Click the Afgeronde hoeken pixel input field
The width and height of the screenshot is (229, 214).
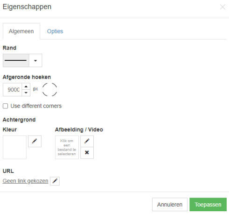[x=13, y=90]
